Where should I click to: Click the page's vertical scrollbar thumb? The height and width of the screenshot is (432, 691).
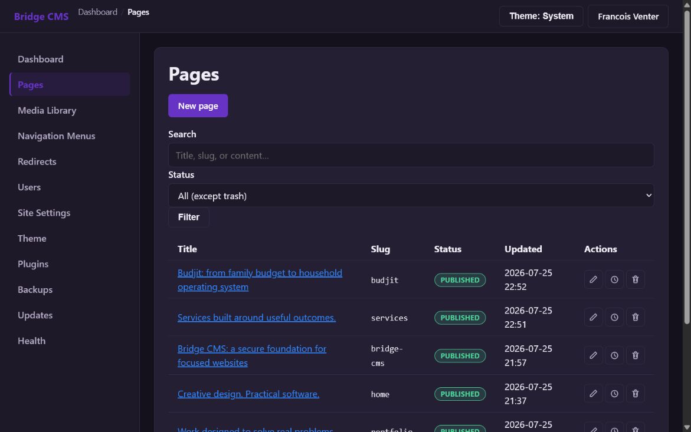pos(687,167)
